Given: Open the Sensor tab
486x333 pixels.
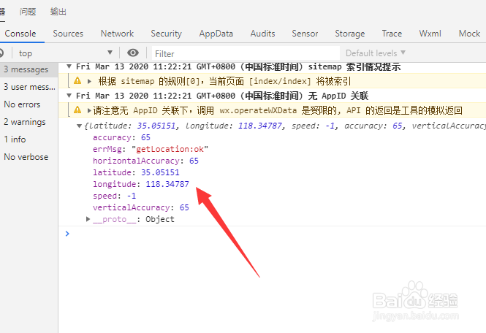Looking at the screenshot, I should tap(305, 34).
